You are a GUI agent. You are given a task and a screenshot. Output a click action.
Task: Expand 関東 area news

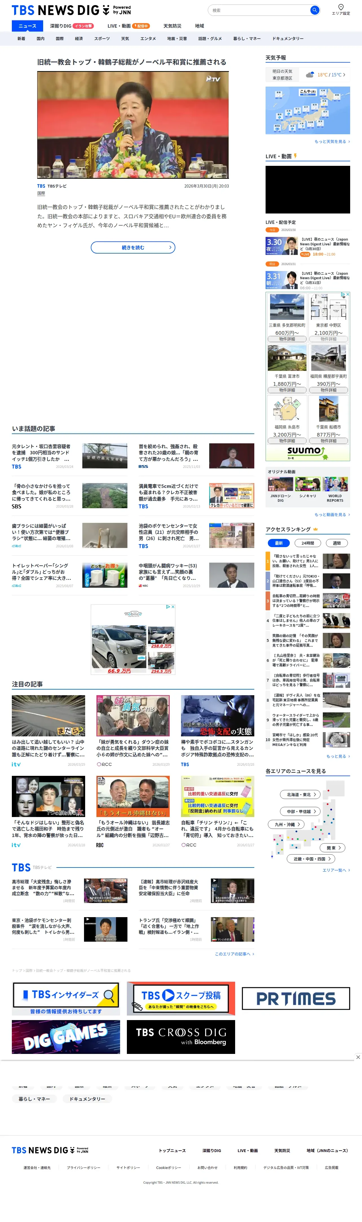point(333,848)
